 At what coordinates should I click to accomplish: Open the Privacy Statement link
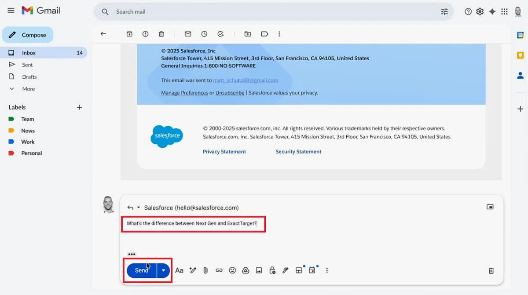click(x=224, y=152)
